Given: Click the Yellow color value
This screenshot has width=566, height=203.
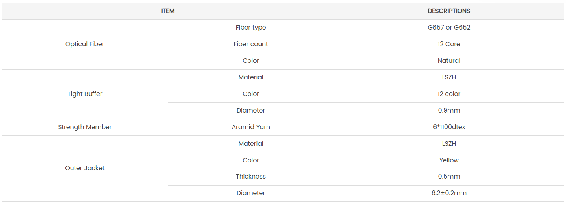Looking at the screenshot, I should [449, 160].
